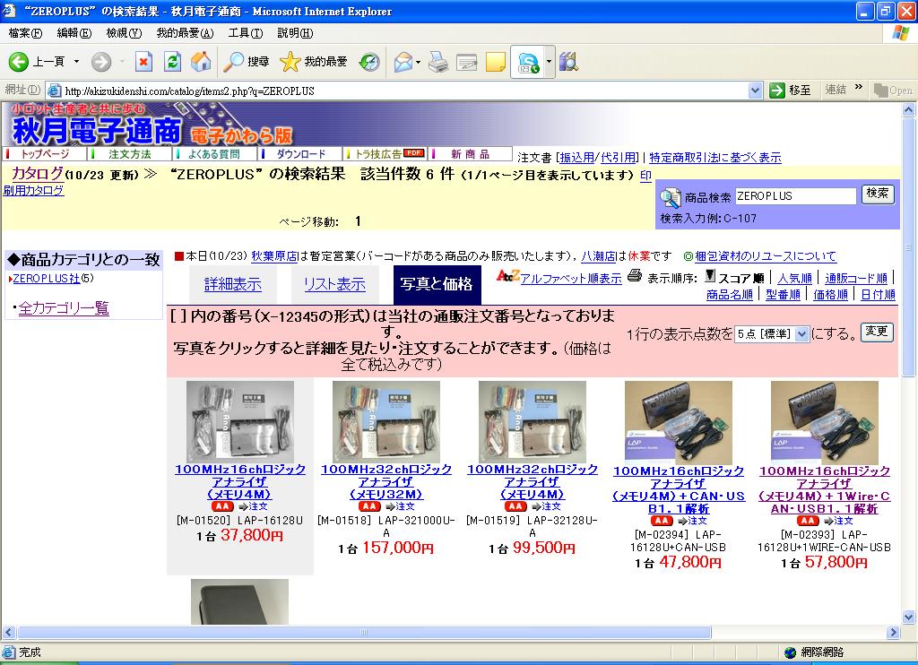Click the vertical scrollbar down arrow
This screenshot has width=918, height=665.
pyautogui.click(x=909, y=617)
